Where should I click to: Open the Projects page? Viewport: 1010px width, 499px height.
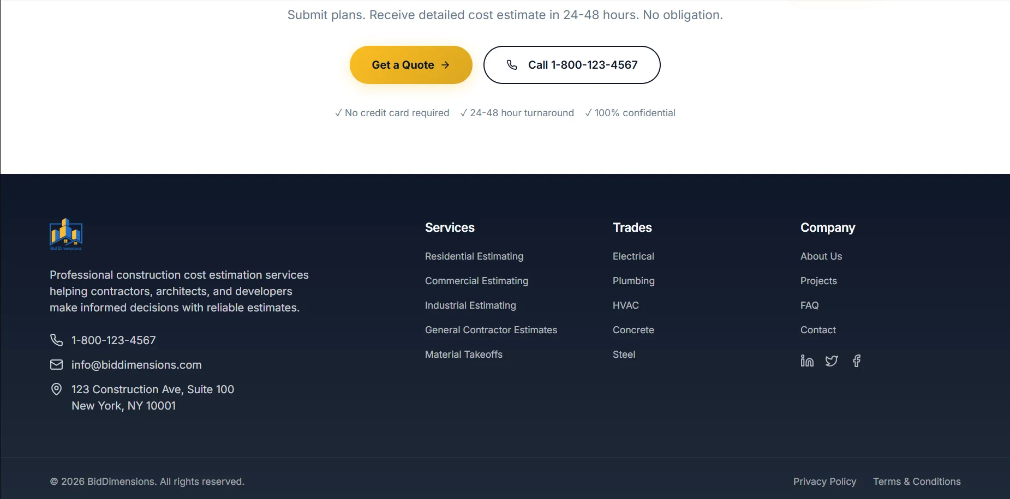pos(818,281)
